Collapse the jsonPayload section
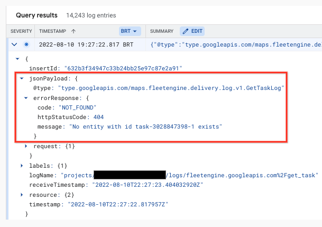The width and height of the screenshot is (322, 227). coord(22,78)
